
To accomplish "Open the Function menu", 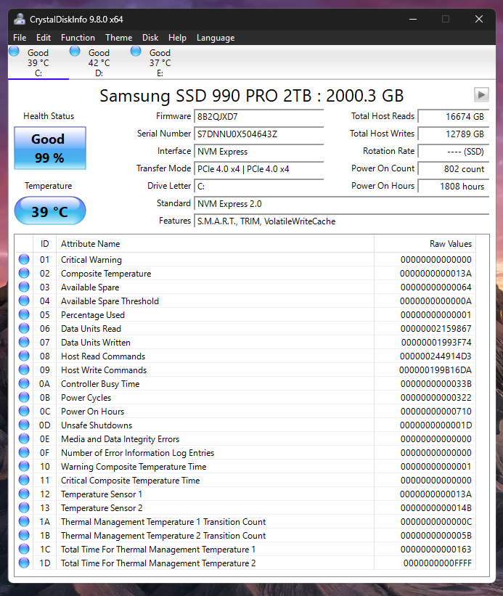I will click(x=78, y=38).
